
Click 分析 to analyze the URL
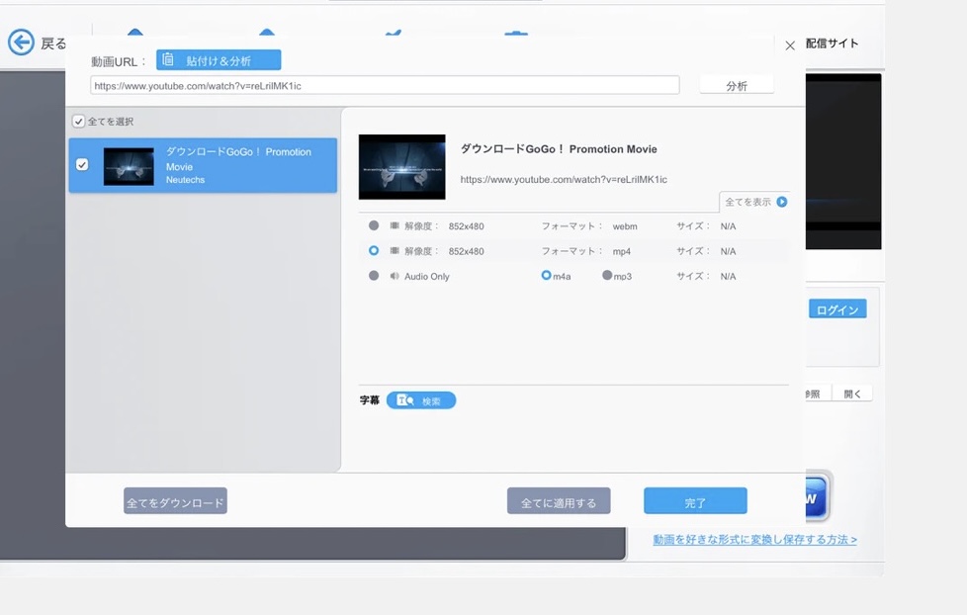[x=737, y=85]
